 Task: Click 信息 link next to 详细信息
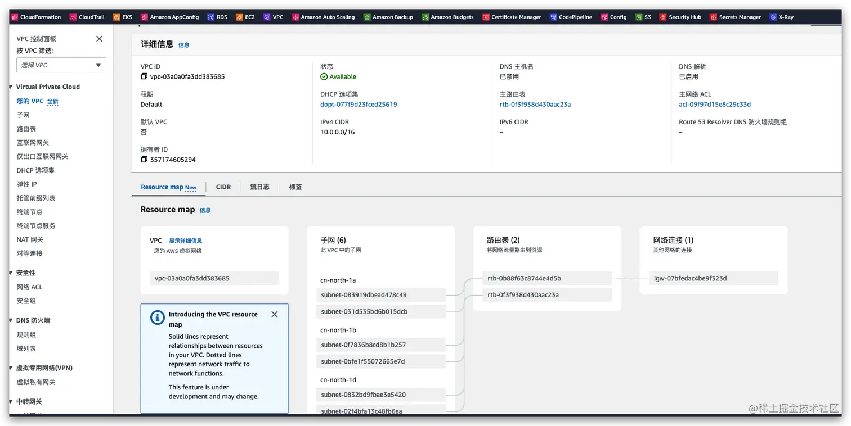click(184, 45)
